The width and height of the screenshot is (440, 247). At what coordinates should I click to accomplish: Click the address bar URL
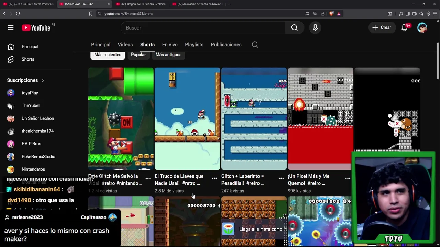point(129,14)
